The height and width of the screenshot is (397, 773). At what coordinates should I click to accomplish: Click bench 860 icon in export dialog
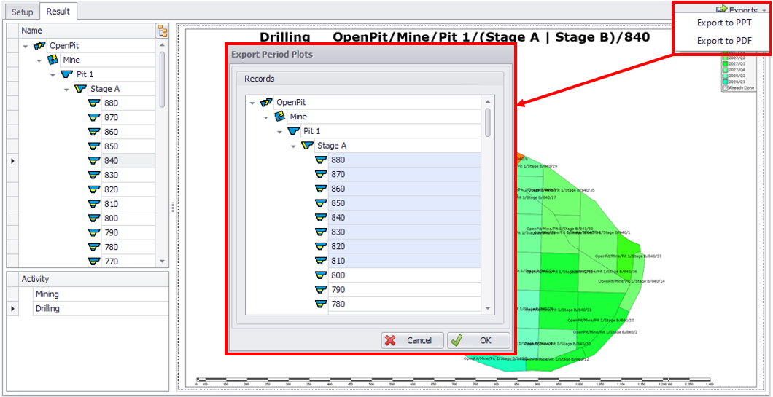coord(322,189)
